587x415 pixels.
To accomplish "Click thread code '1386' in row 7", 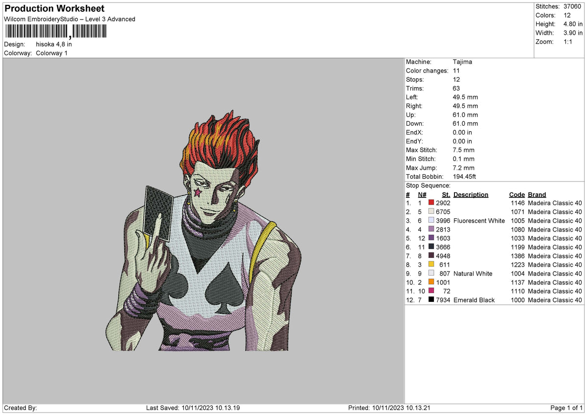I will click(517, 256).
